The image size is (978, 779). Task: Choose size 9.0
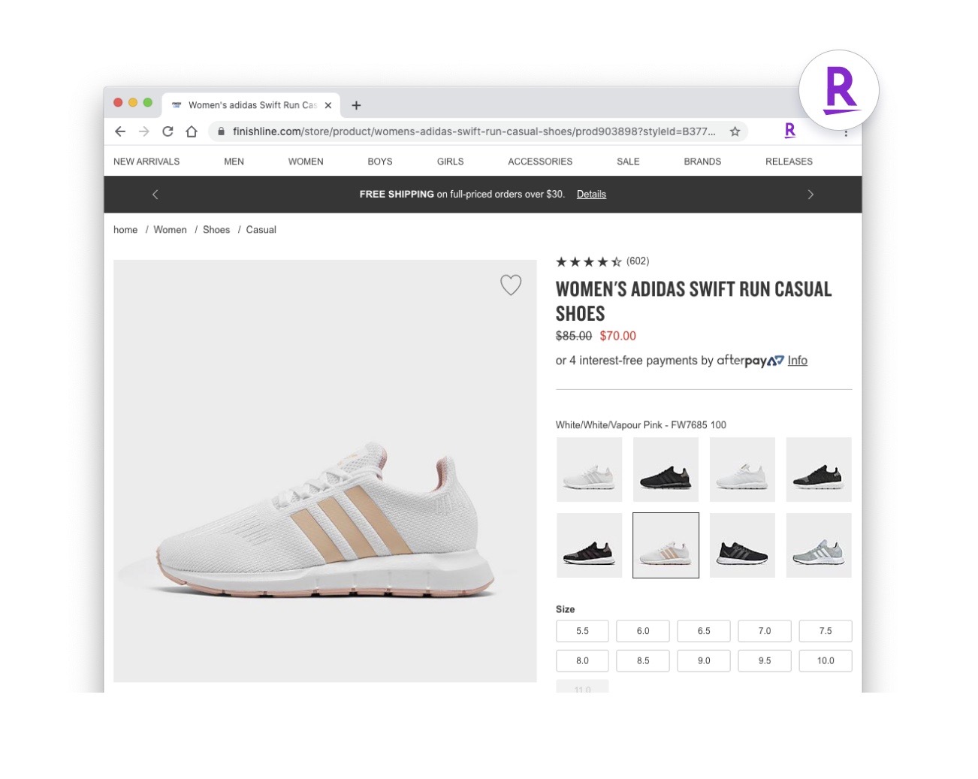(x=704, y=661)
